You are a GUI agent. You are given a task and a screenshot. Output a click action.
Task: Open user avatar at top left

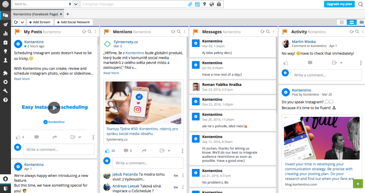(5, 4)
